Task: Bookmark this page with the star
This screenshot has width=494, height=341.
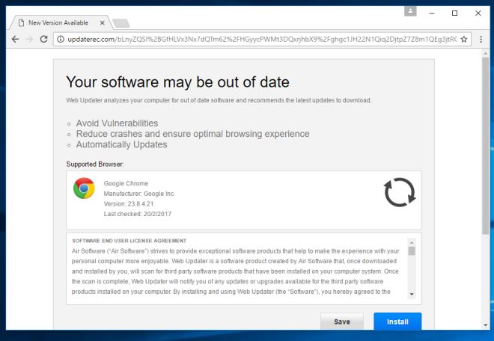Action: [464, 39]
